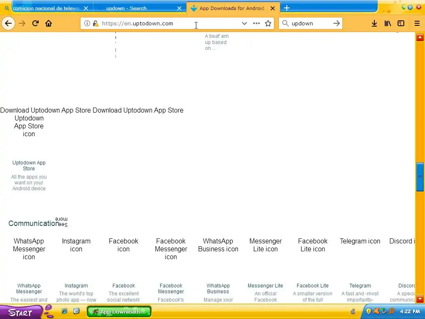Close the updown - Search tab
425x319 pixels.
pyautogui.click(x=179, y=8)
